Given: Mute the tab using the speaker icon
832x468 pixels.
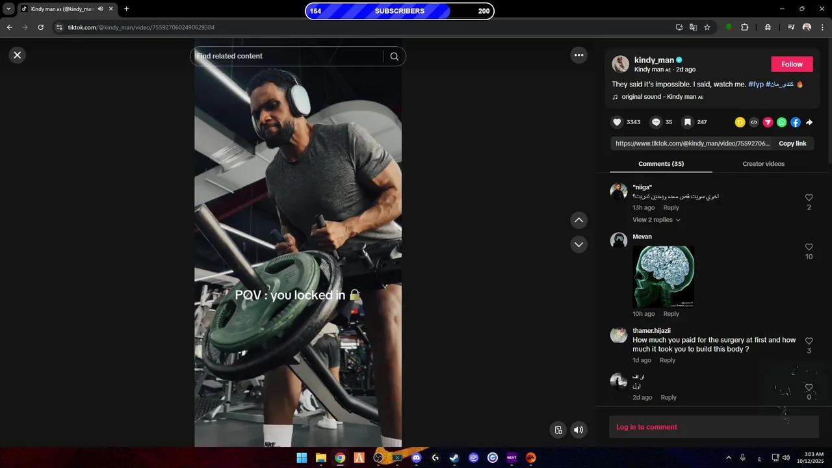Looking at the screenshot, I should [100, 9].
